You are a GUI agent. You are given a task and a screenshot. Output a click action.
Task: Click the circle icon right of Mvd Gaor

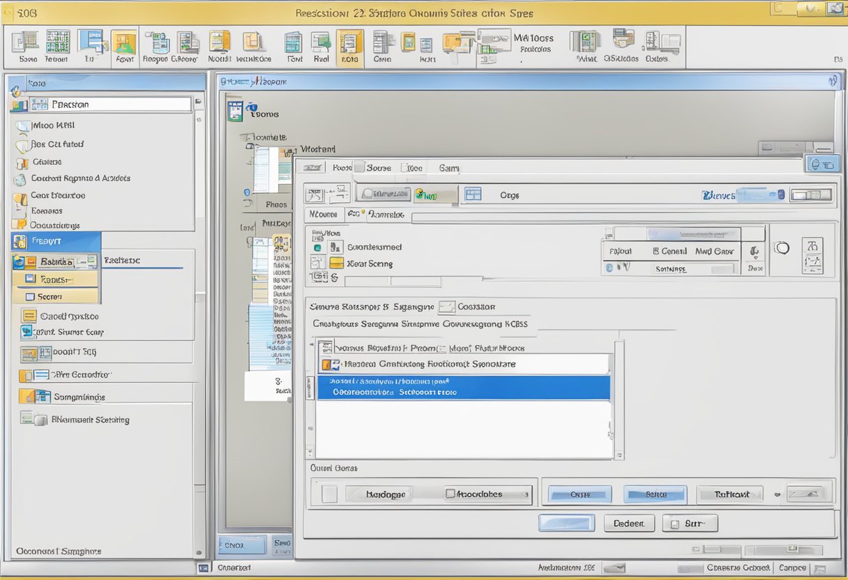coord(782,248)
